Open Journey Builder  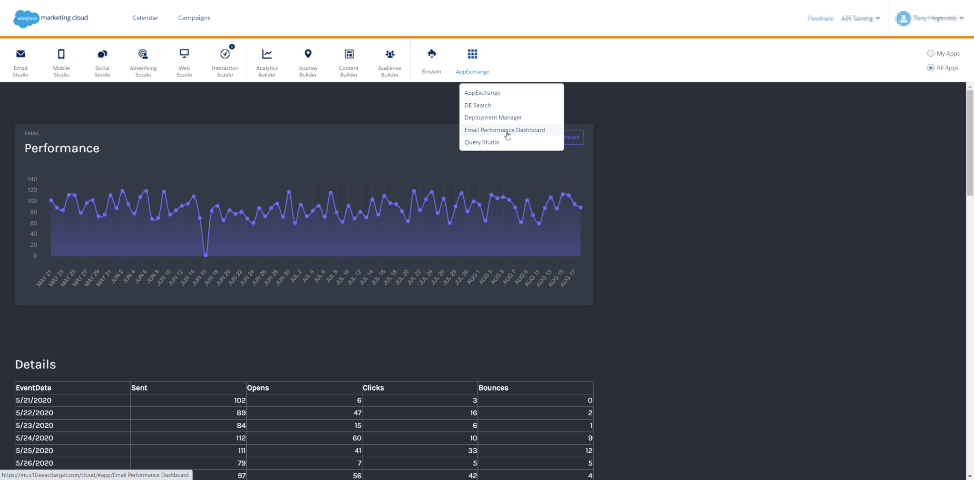(308, 62)
